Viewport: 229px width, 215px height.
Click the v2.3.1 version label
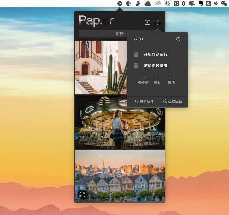138,39
